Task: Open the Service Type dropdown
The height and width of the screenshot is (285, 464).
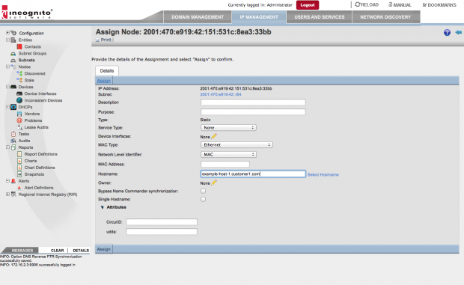Action: (228, 128)
